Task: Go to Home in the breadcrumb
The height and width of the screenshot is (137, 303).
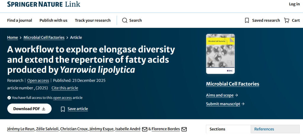Action: coord(12,37)
